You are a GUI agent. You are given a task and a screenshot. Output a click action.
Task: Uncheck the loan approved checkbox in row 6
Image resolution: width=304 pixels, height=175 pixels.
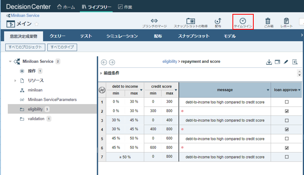[287, 148]
